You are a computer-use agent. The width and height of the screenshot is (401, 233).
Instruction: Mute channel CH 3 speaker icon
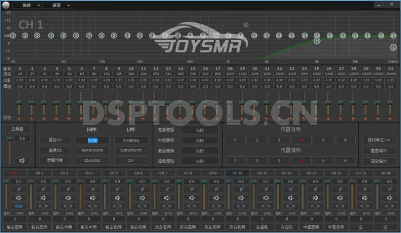tap(68, 198)
